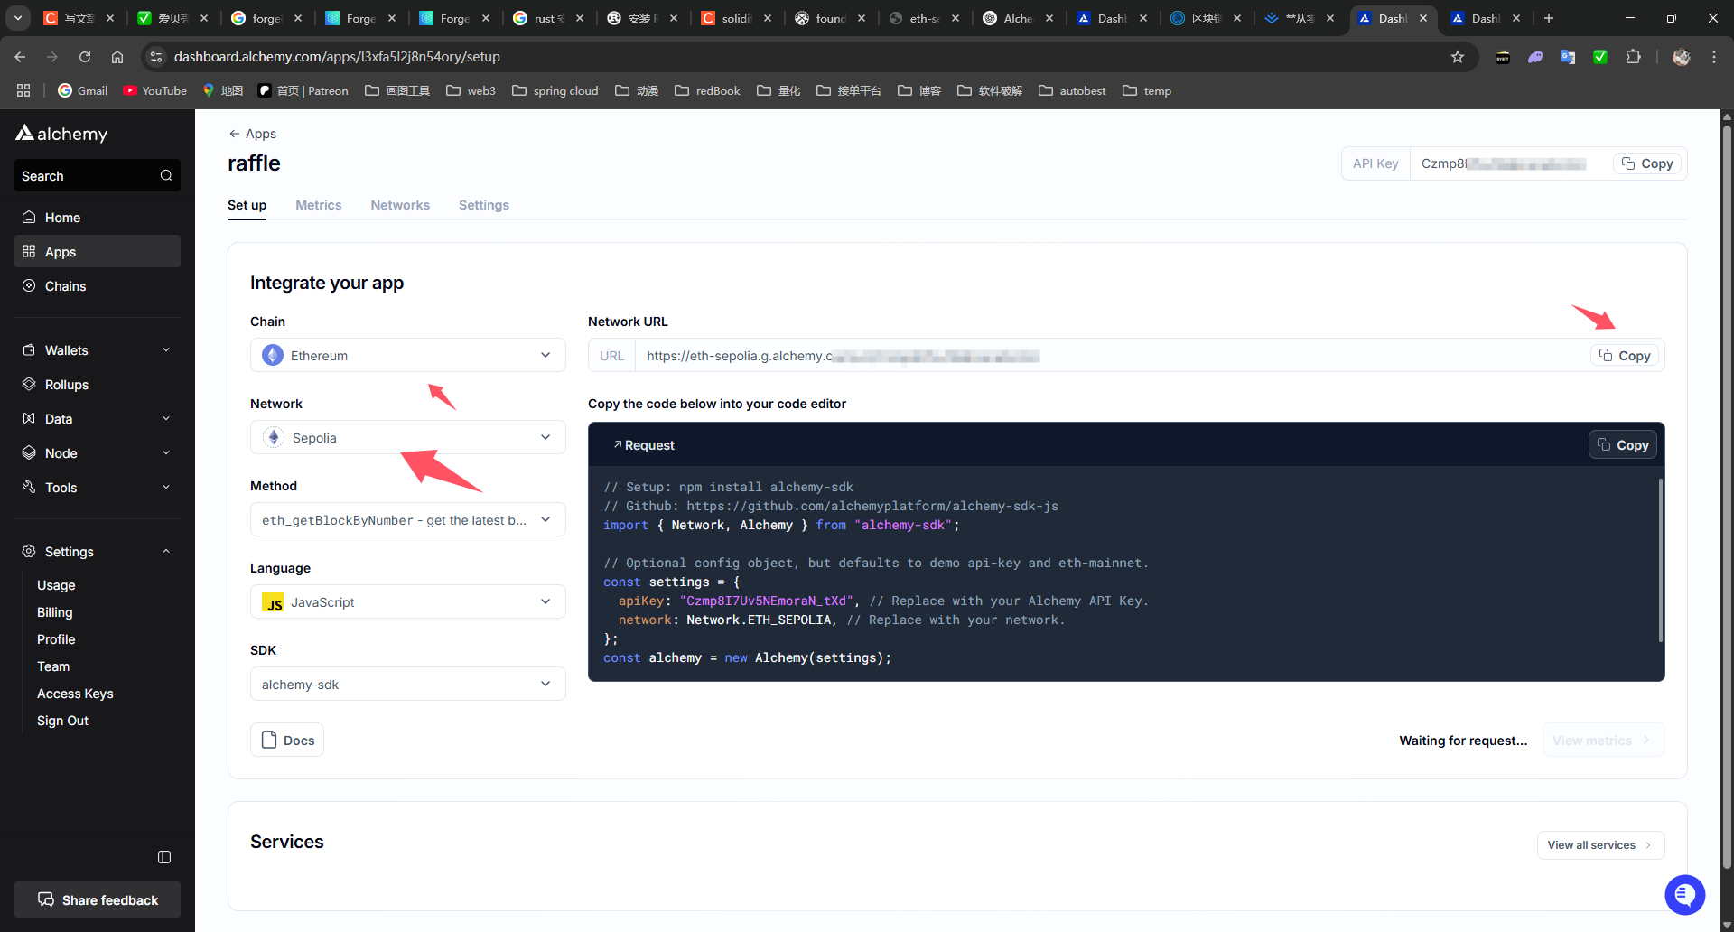Open the Chrome three-dot menu
This screenshot has width=1734, height=932.
click(x=1714, y=57)
